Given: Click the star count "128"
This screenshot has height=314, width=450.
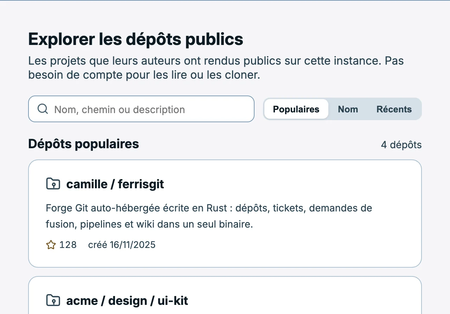Looking at the screenshot, I should (x=68, y=245).
